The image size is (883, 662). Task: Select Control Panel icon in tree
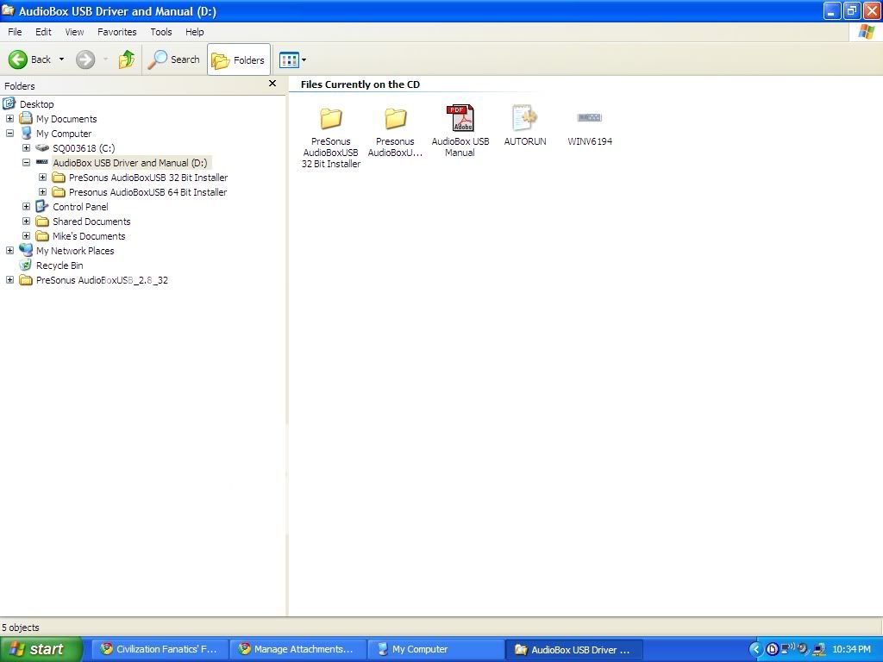click(x=41, y=207)
